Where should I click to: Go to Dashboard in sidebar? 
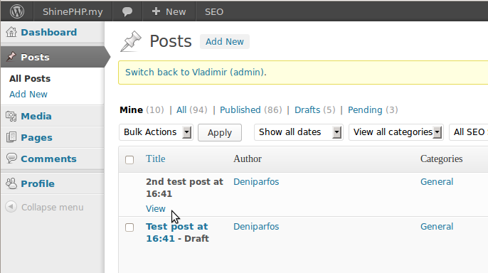49,32
